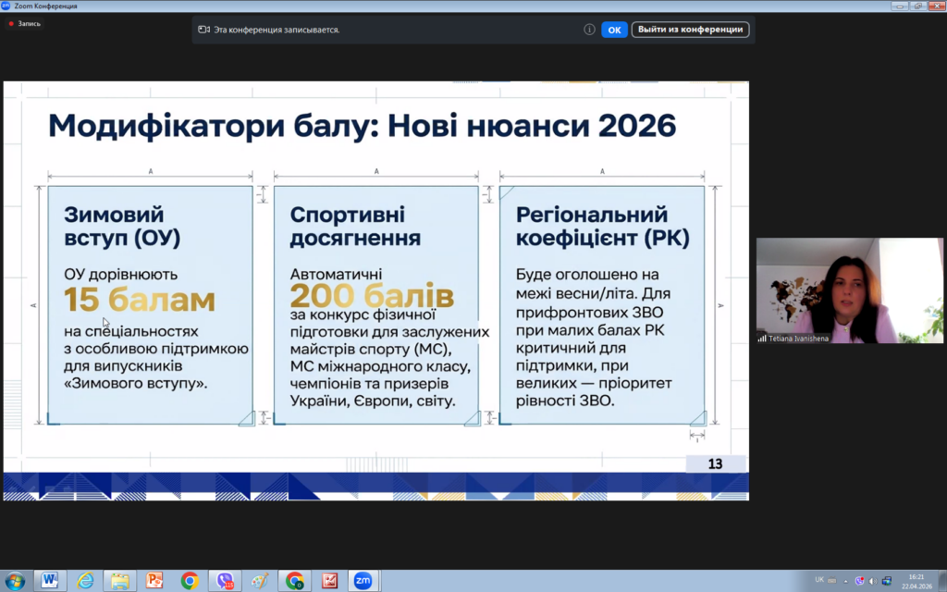Click the network status tray icon

pyautogui.click(x=887, y=580)
